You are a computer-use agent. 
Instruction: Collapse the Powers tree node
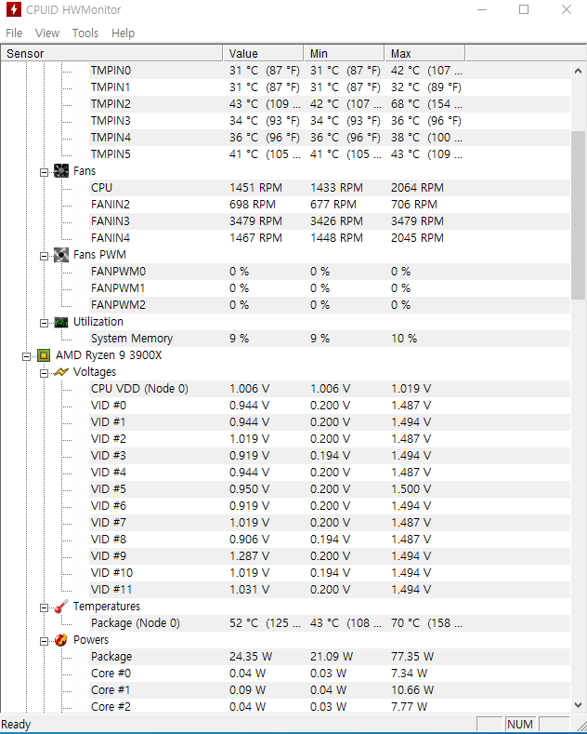pos(44,641)
